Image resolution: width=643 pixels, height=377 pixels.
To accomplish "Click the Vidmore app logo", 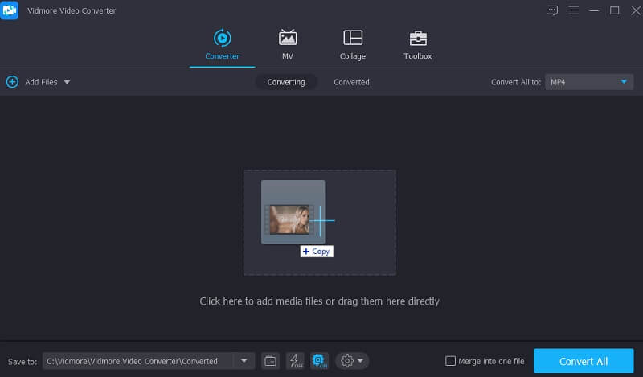I will coord(10,10).
